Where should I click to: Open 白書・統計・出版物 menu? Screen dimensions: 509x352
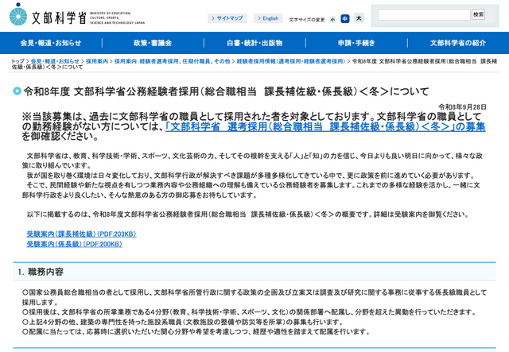click(x=254, y=43)
